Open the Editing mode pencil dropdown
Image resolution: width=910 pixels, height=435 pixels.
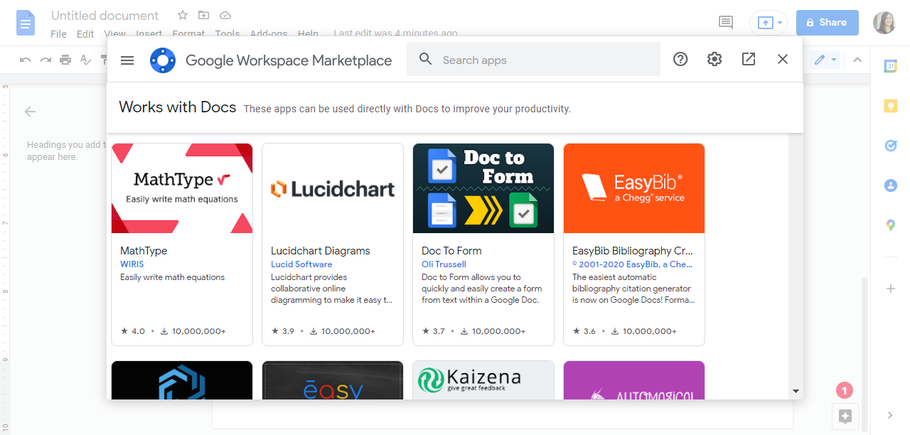(x=826, y=60)
